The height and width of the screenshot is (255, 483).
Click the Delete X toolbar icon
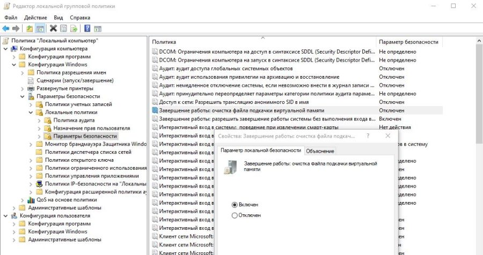coord(53,28)
